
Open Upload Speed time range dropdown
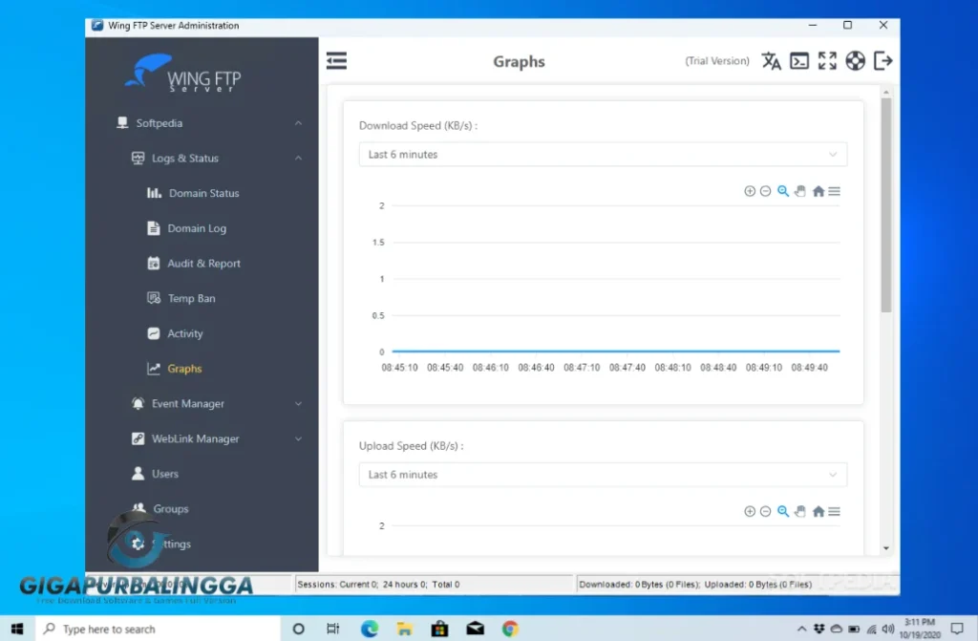pos(602,475)
